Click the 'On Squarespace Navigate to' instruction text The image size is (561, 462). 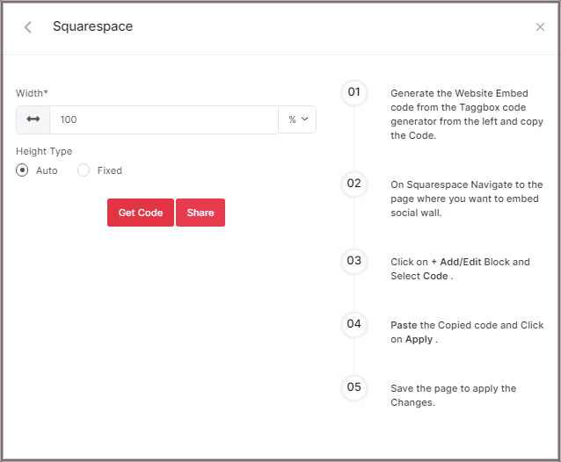[x=466, y=199]
